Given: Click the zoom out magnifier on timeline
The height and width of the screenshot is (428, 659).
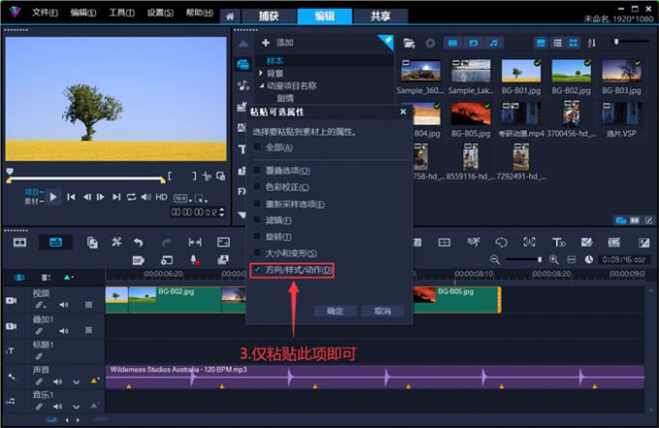Looking at the screenshot, I should 495,260.
